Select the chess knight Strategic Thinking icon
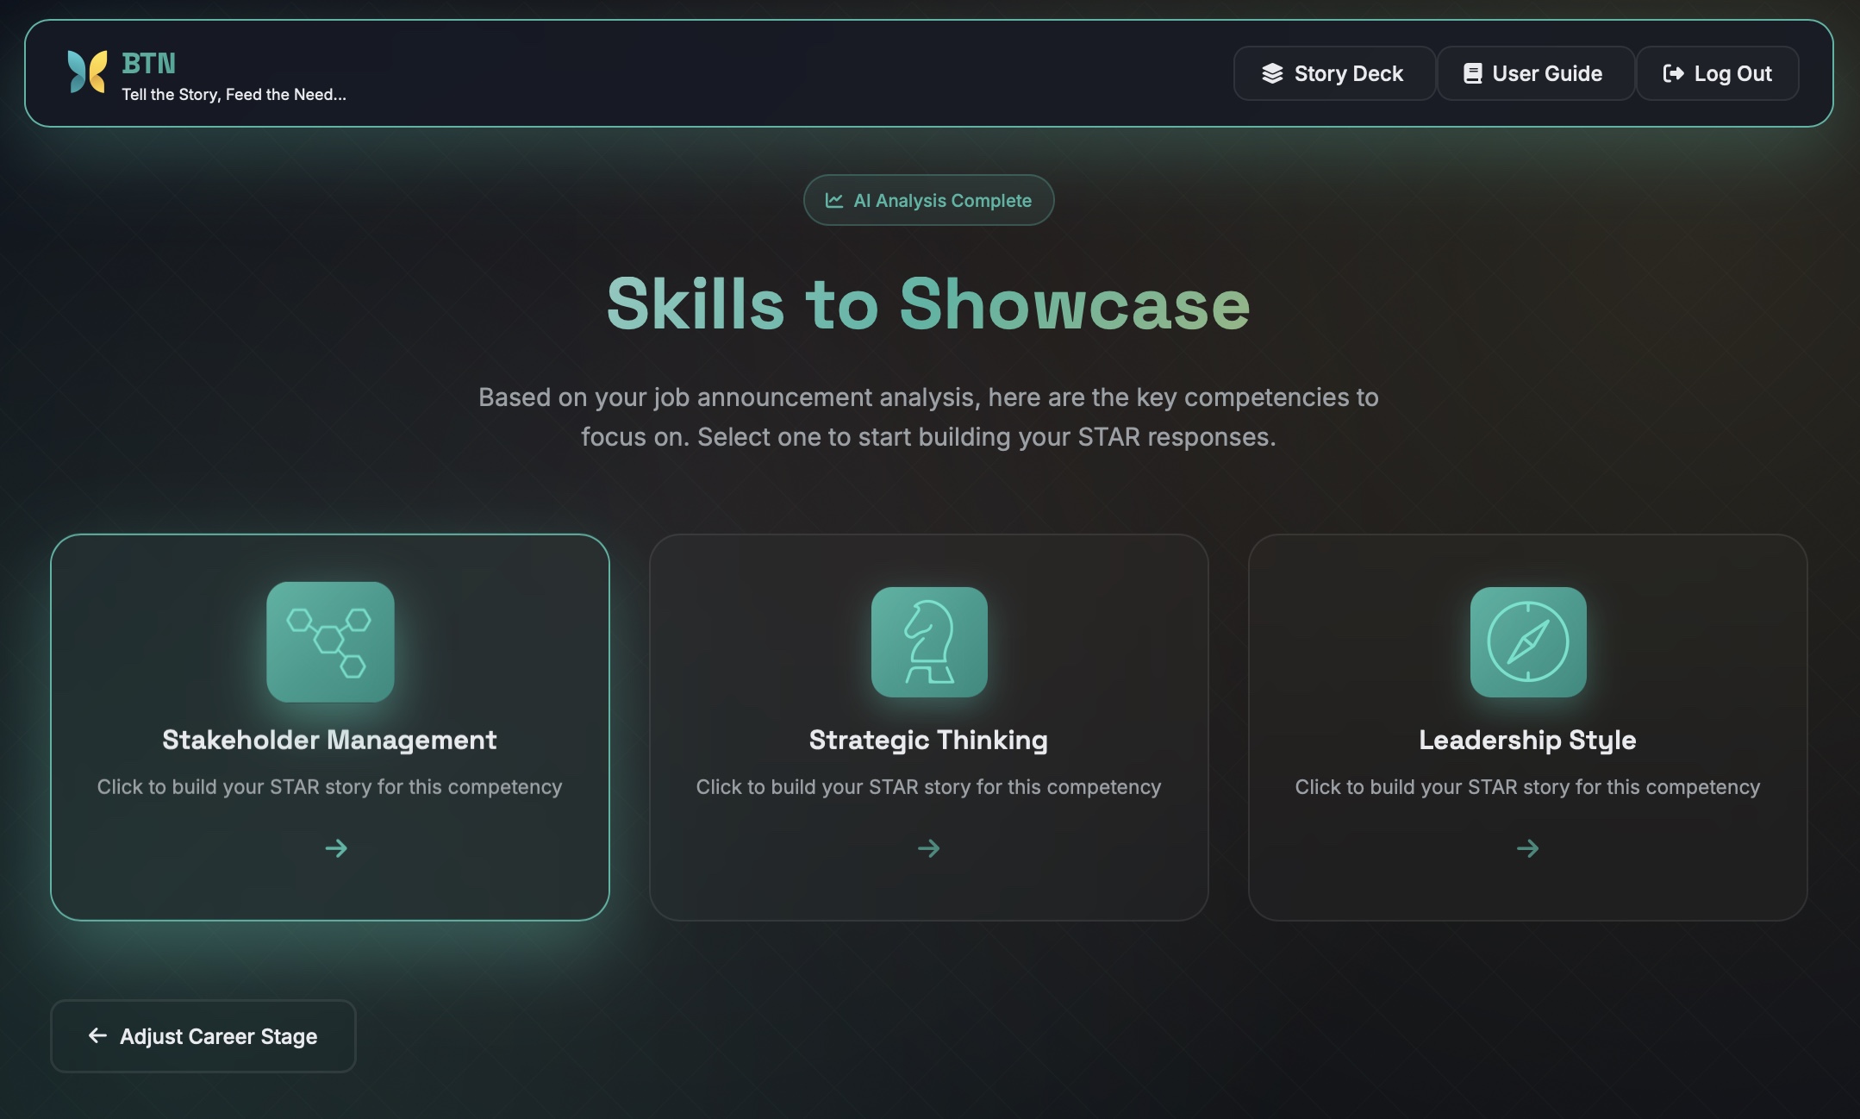This screenshot has width=1860, height=1119. coord(928,641)
